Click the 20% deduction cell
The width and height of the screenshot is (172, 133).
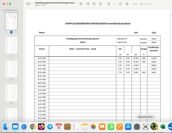click(144, 58)
